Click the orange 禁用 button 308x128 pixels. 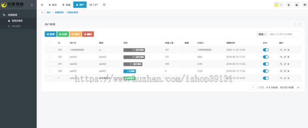coord(75,34)
